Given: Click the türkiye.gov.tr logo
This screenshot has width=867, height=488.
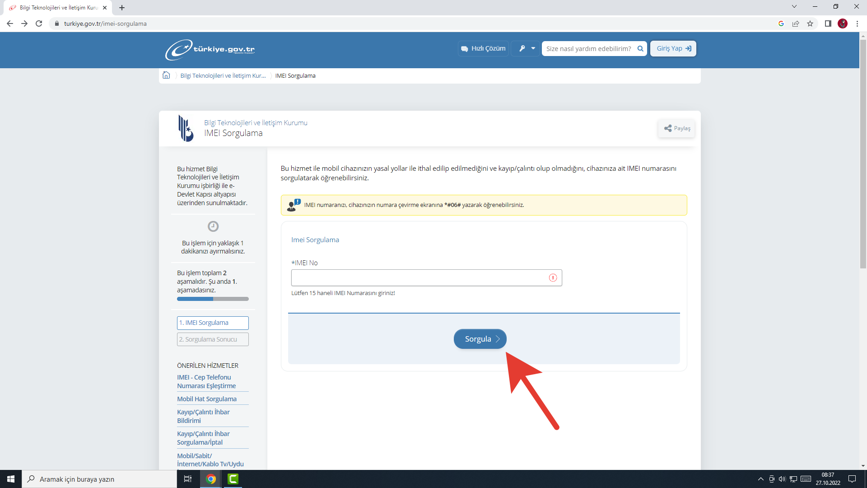Looking at the screenshot, I should click(x=210, y=50).
